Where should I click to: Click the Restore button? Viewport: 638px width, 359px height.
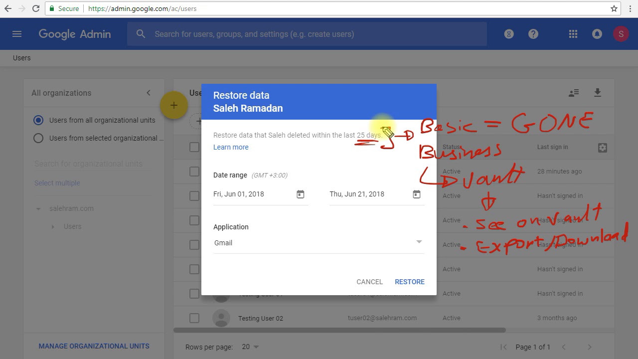[x=410, y=282]
